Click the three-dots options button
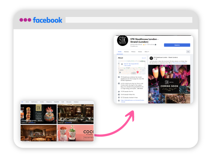 coord(188,52)
